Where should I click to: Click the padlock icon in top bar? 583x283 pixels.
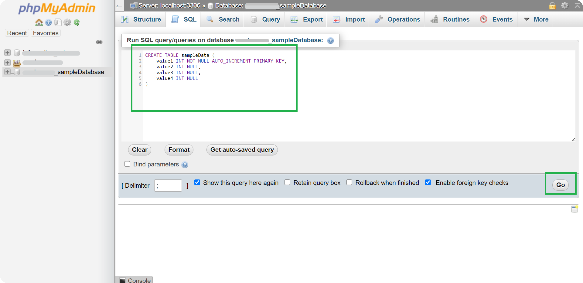(x=552, y=5)
